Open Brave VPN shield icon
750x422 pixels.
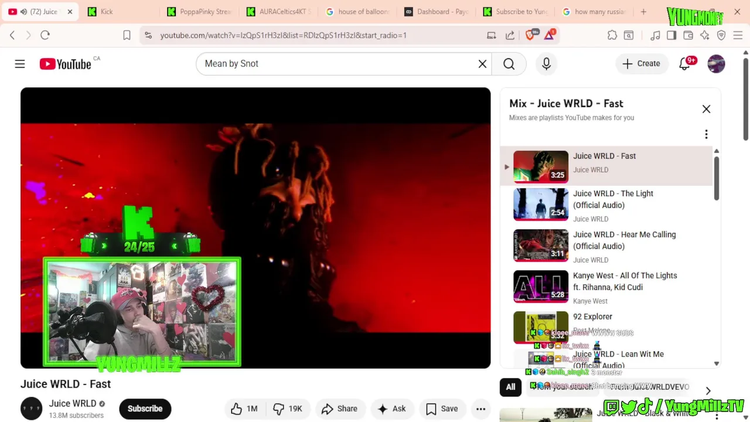point(721,35)
